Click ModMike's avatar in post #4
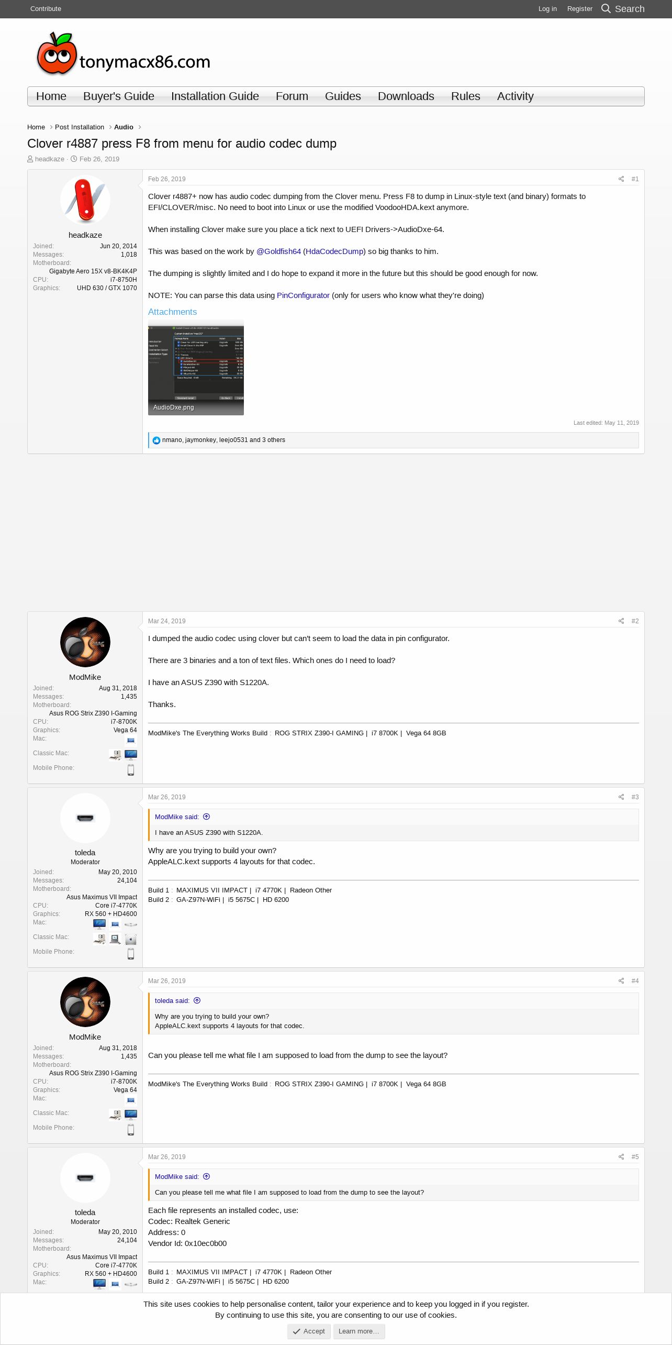 [85, 1002]
